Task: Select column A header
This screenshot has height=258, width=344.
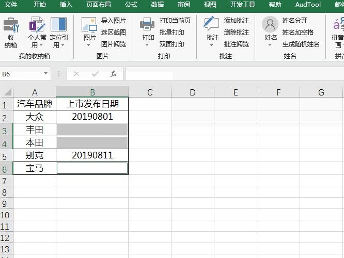Action: pos(35,92)
